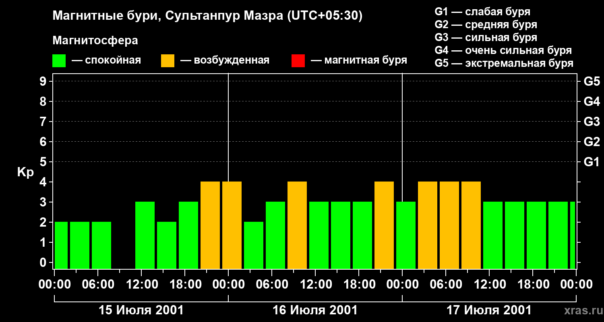Click the '— магнитная буря' legend label

tap(359, 61)
